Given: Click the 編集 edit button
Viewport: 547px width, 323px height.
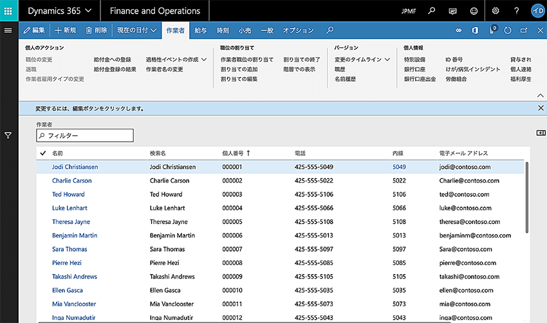Looking at the screenshot, I should [34, 30].
